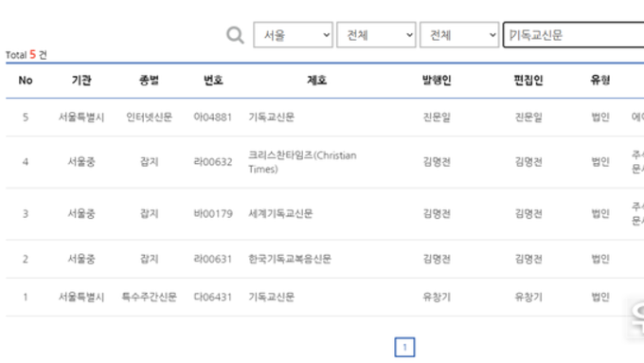Click 서울중 cell in row 라00632
Image resolution: width=644 pixels, height=363 pixels.
(81, 162)
